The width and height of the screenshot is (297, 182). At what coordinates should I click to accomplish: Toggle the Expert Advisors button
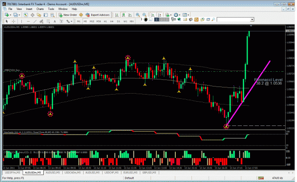tap(97, 15)
